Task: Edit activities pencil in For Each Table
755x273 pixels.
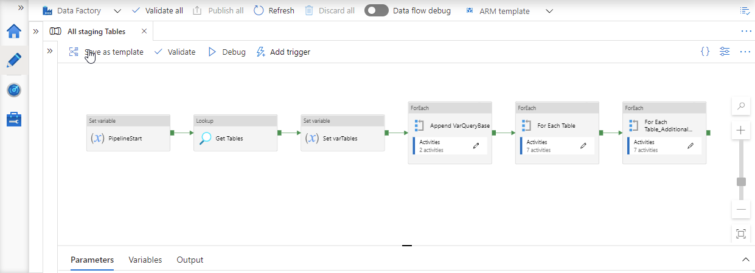Action: (x=583, y=146)
